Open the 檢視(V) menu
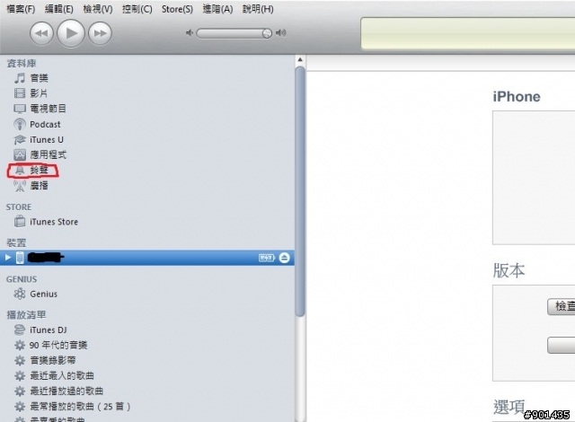This screenshot has width=575, height=422. coord(98,9)
